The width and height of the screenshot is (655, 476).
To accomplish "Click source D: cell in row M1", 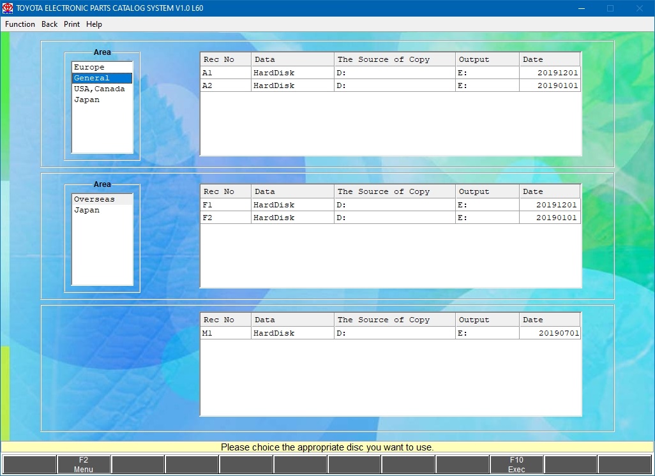I will pyautogui.click(x=395, y=333).
